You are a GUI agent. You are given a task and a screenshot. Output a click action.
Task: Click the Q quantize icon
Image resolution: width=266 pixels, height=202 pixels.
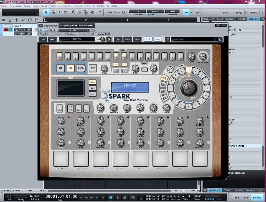pyautogui.click(x=123, y=12)
